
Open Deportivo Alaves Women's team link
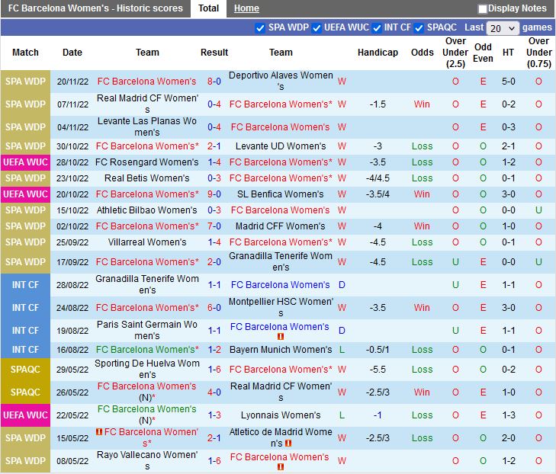point(281,81)
